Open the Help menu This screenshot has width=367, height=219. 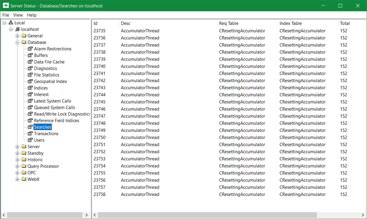click(x=31, y=15)
